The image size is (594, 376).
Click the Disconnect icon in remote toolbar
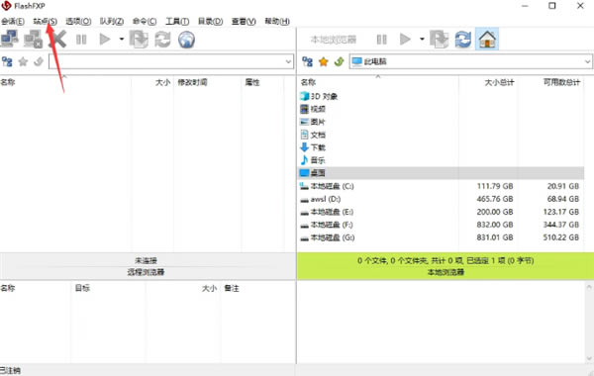pyautogui.click(x=33, y=39)
